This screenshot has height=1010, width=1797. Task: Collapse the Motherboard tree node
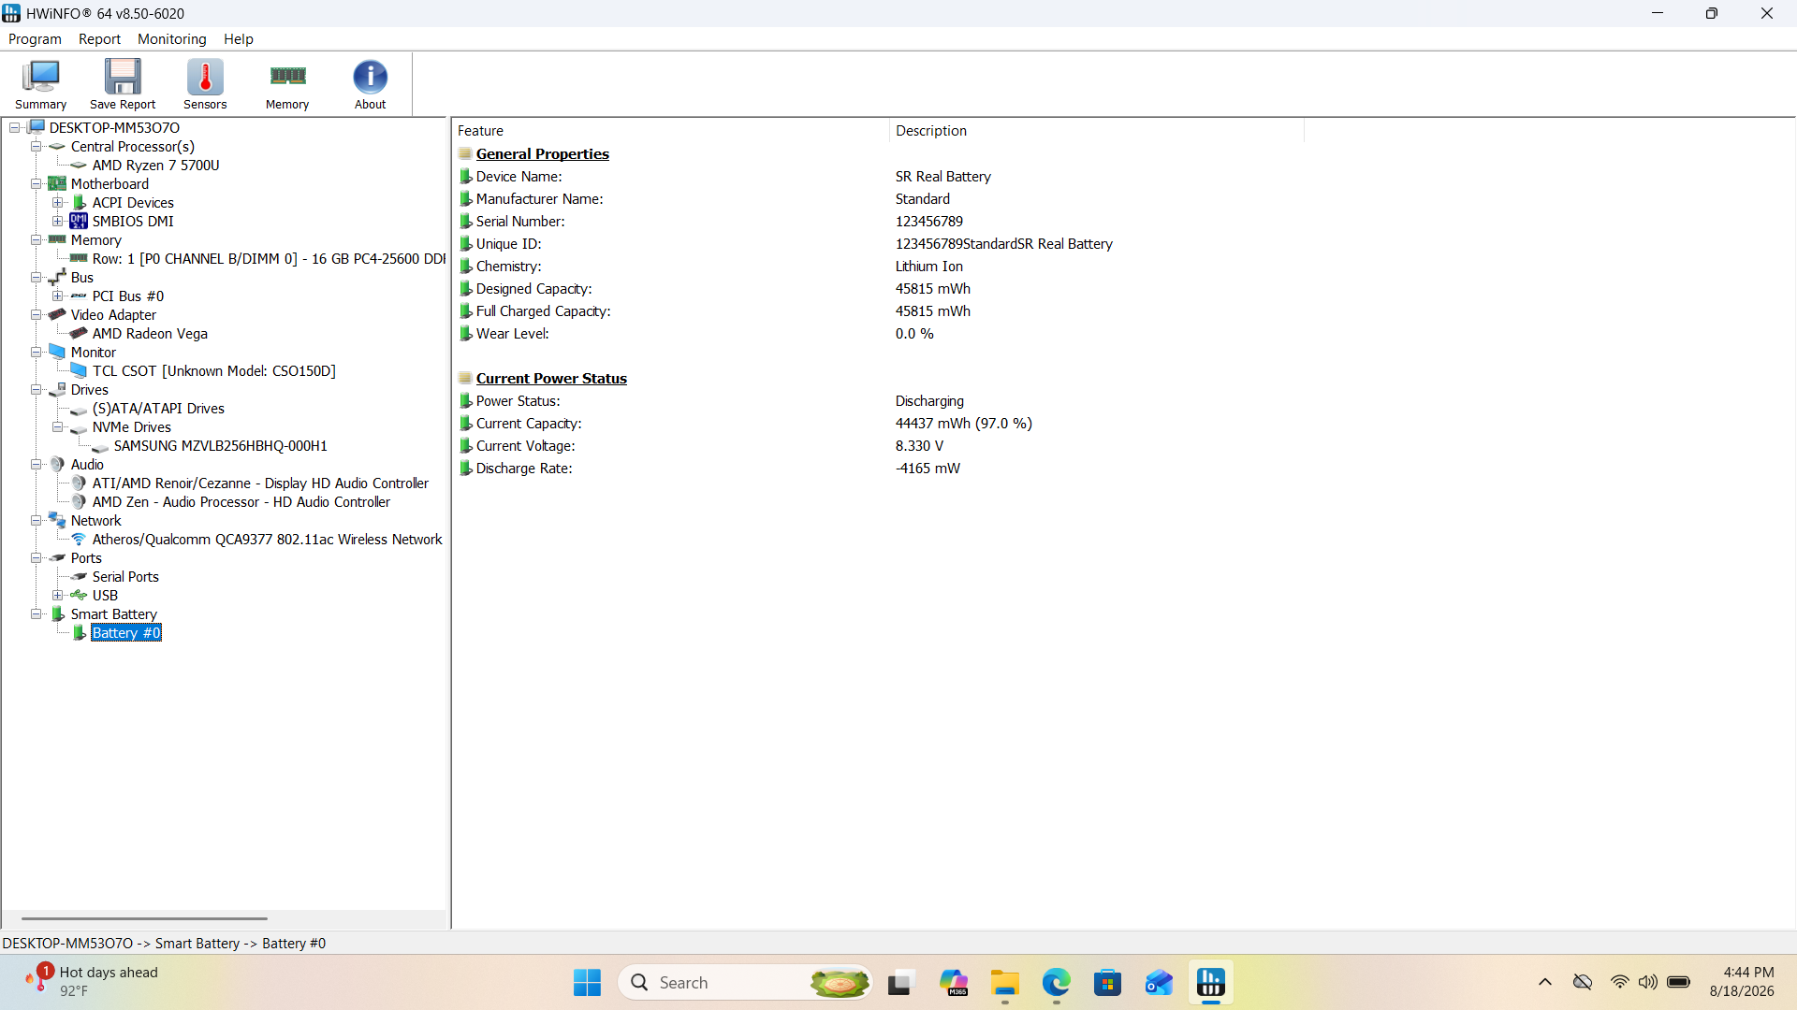pyautogui.click(x=36, y=183)
